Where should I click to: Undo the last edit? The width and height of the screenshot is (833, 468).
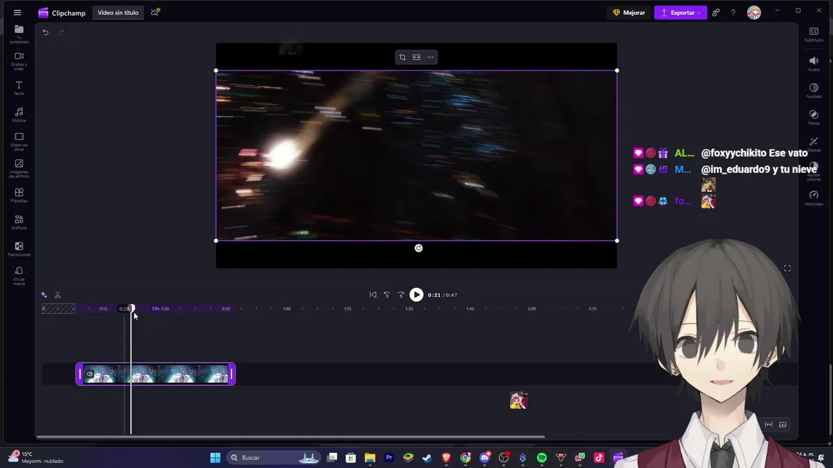pos(46,32)
